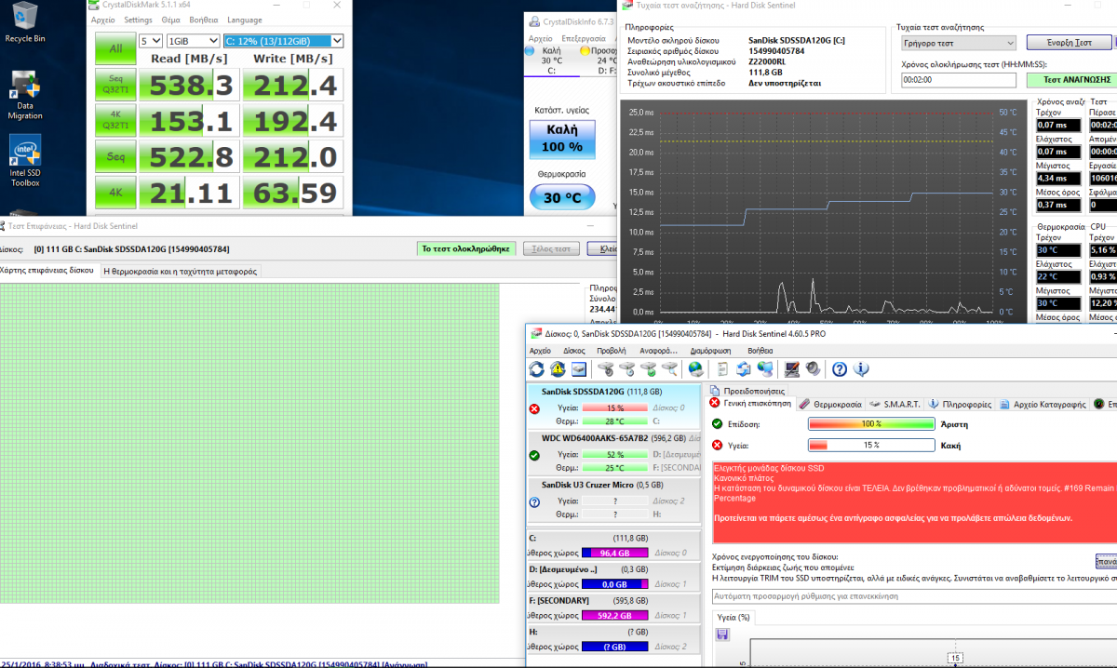
Task: Open the C: 12% drive selection dropdown
Action: (x=284, y=41)
